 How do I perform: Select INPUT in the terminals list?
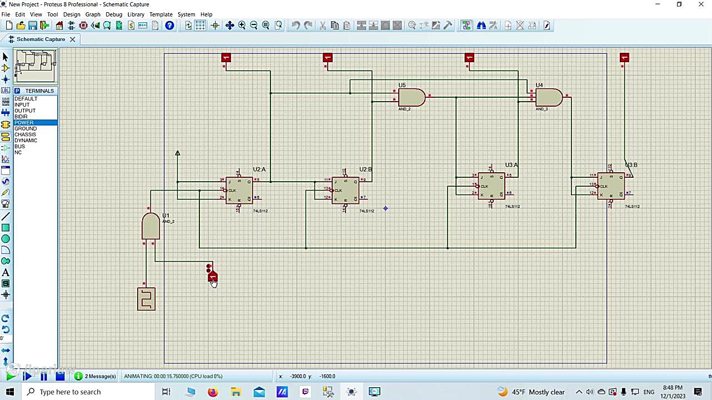[22, 104]
